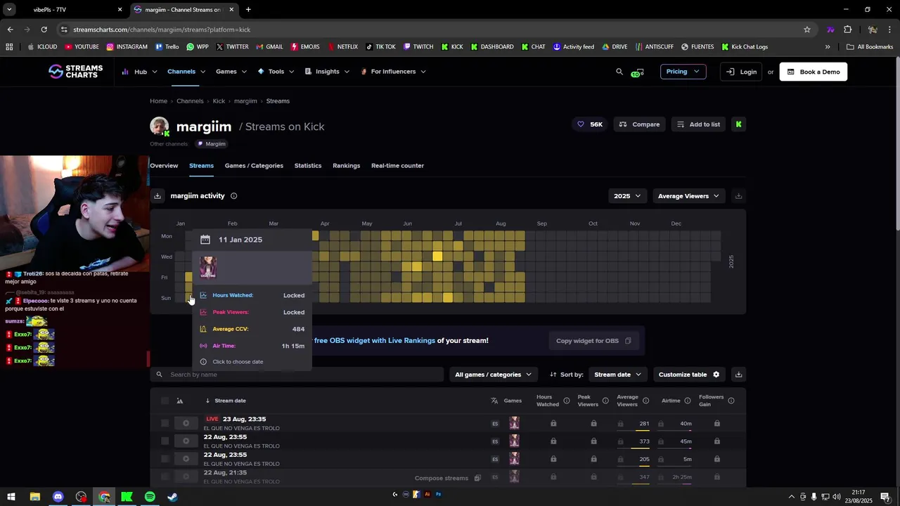Switch to Games / Categories tab
Image resolution: width=900 pixels, height=506 pixels.
tap(254, 166)
